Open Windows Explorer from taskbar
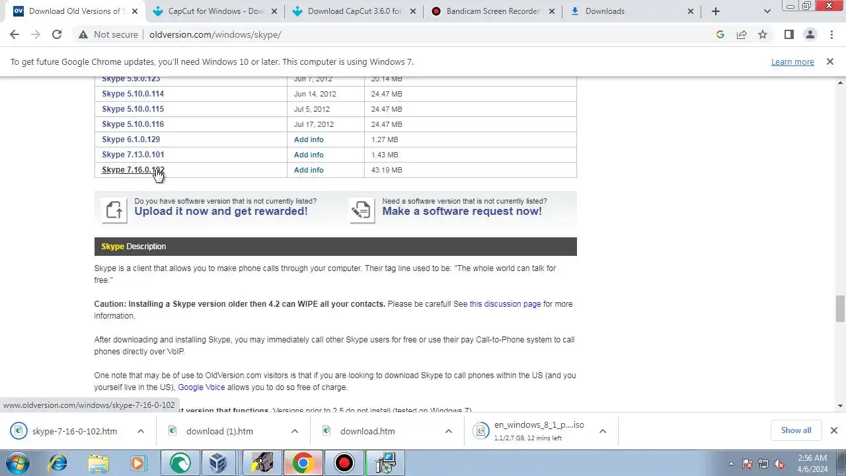 click(x=98, y=463)
